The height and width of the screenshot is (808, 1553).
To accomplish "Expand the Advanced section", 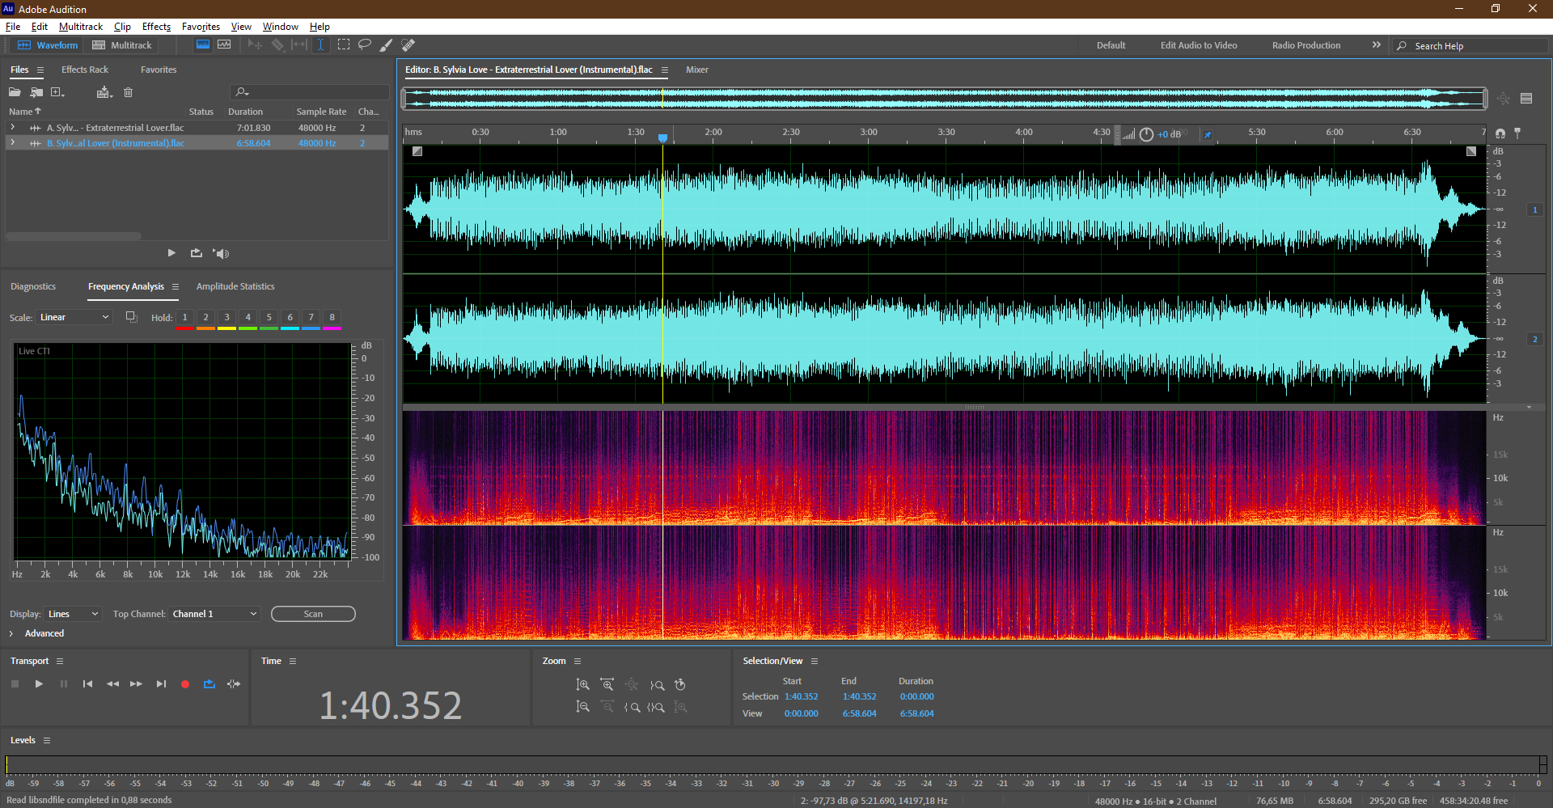I will [11, 633].
